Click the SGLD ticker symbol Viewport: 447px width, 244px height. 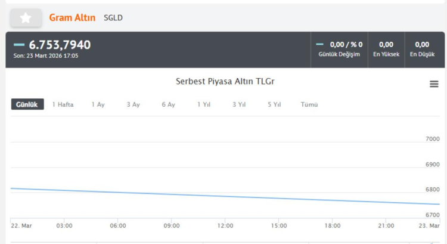point(113,18)
